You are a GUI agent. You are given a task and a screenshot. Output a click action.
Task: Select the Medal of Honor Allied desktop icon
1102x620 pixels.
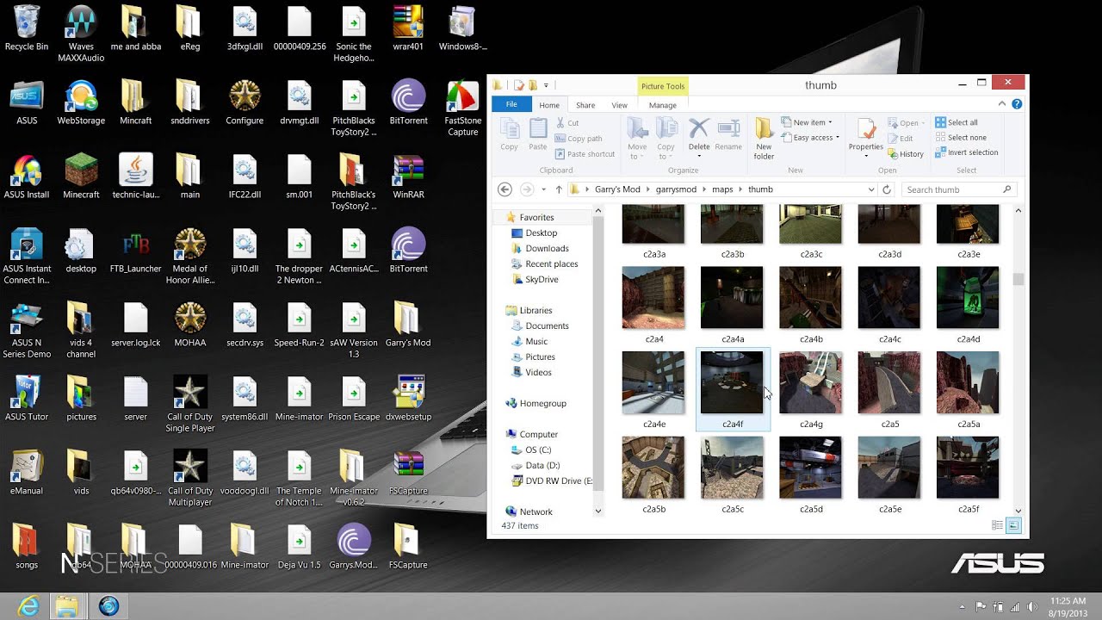(x=190, y=257)
